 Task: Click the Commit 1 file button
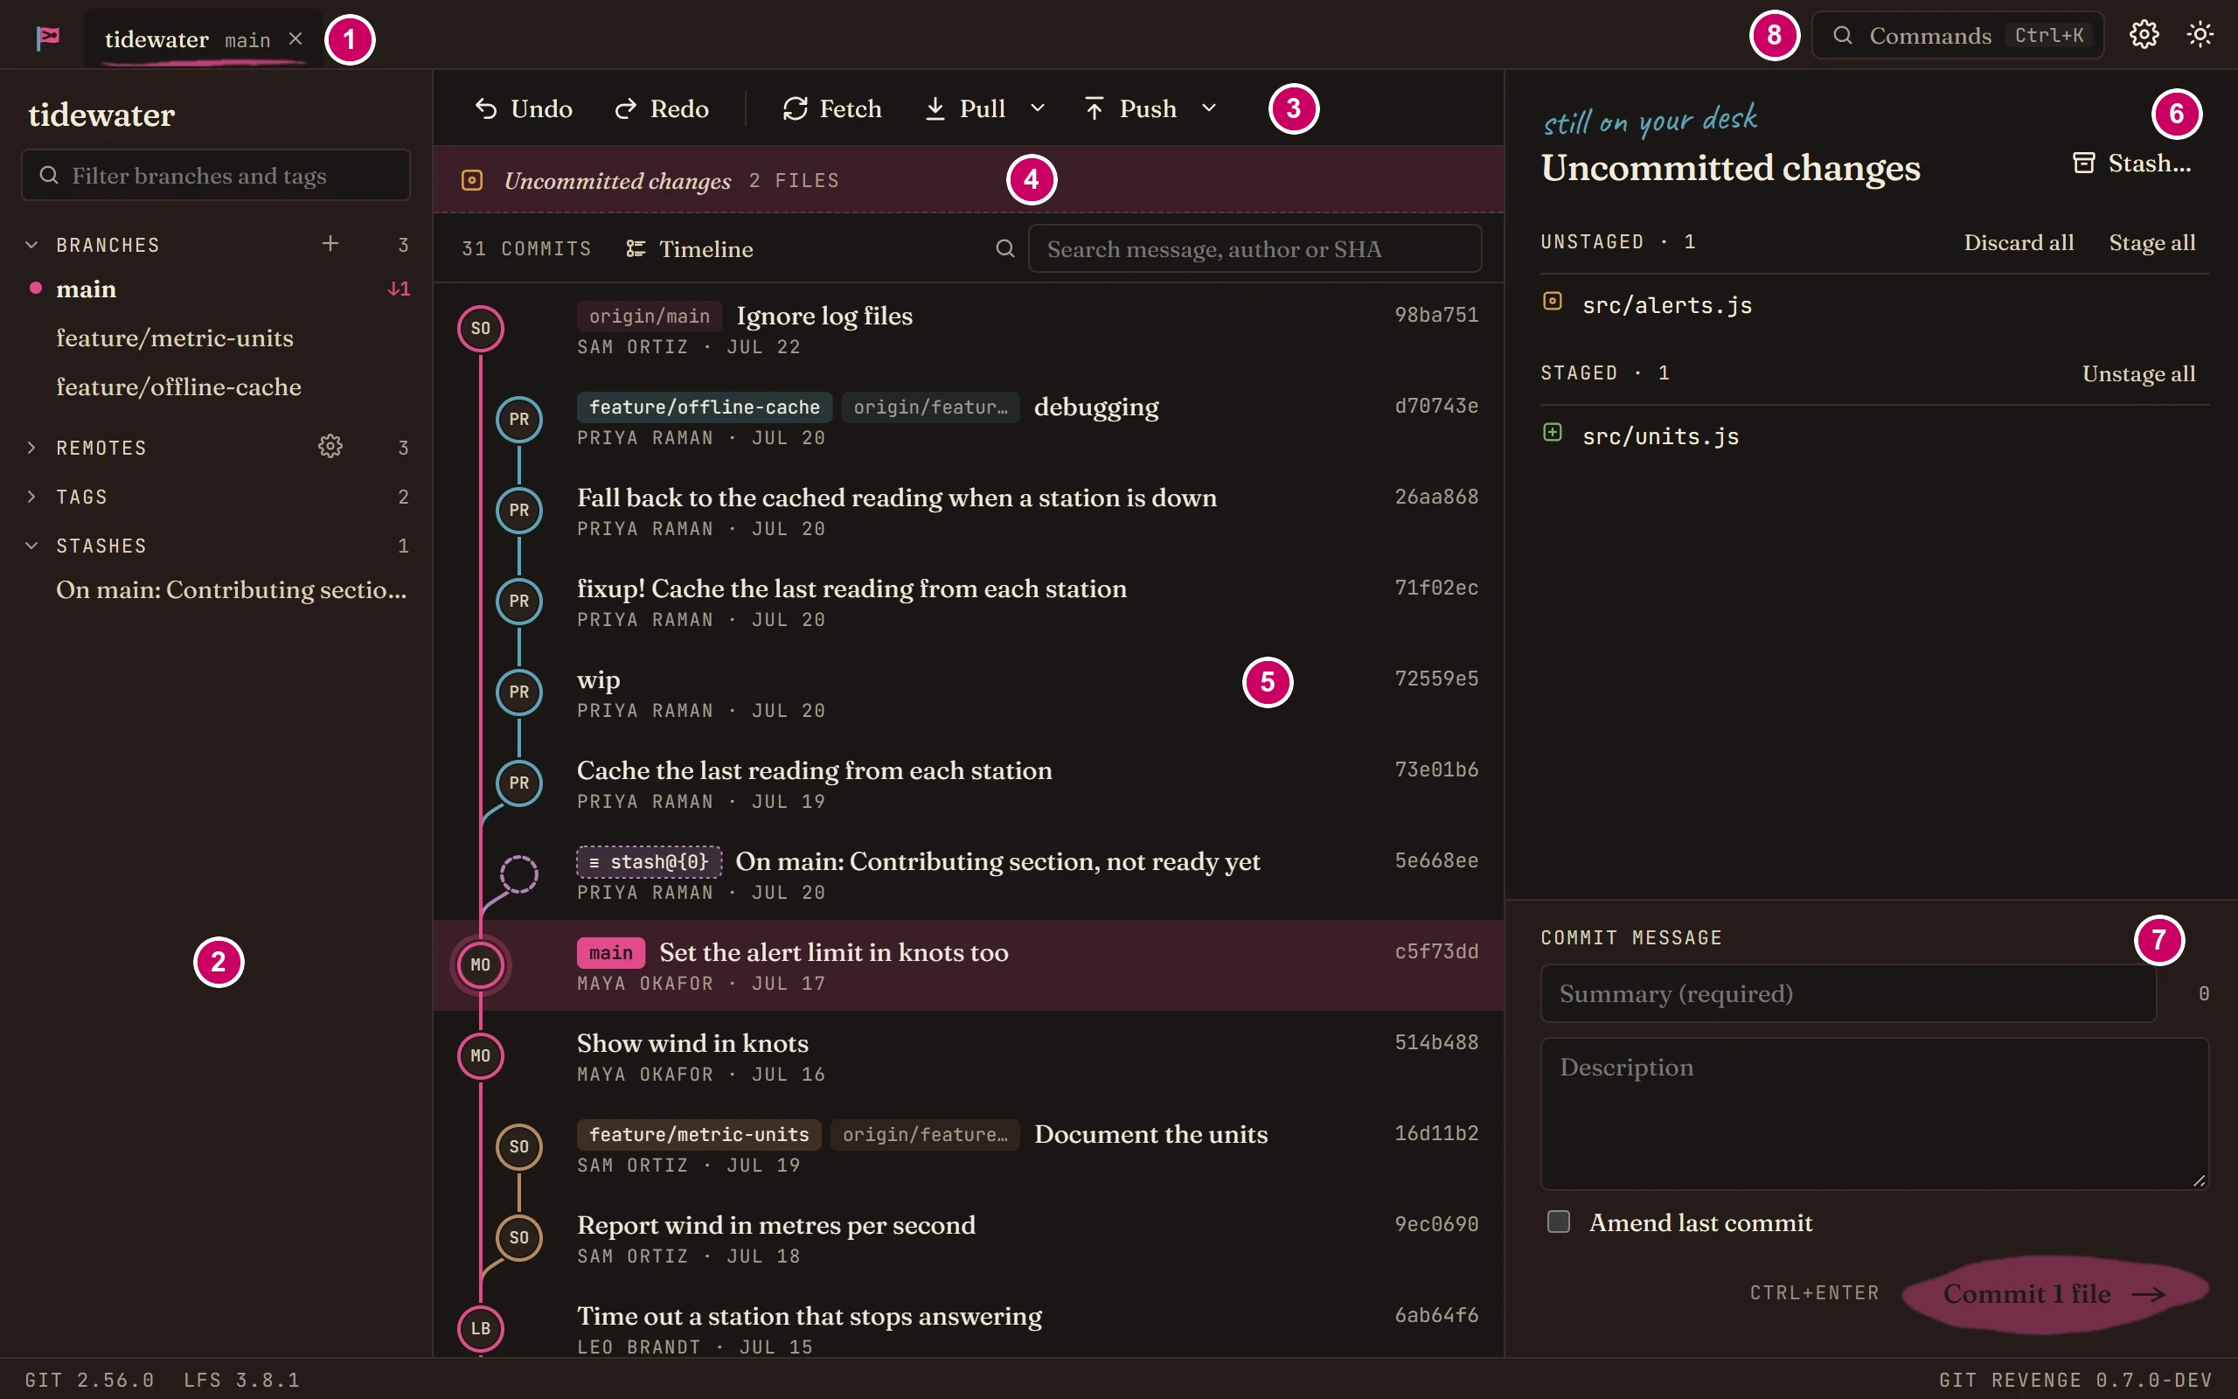point(2055,1293)
